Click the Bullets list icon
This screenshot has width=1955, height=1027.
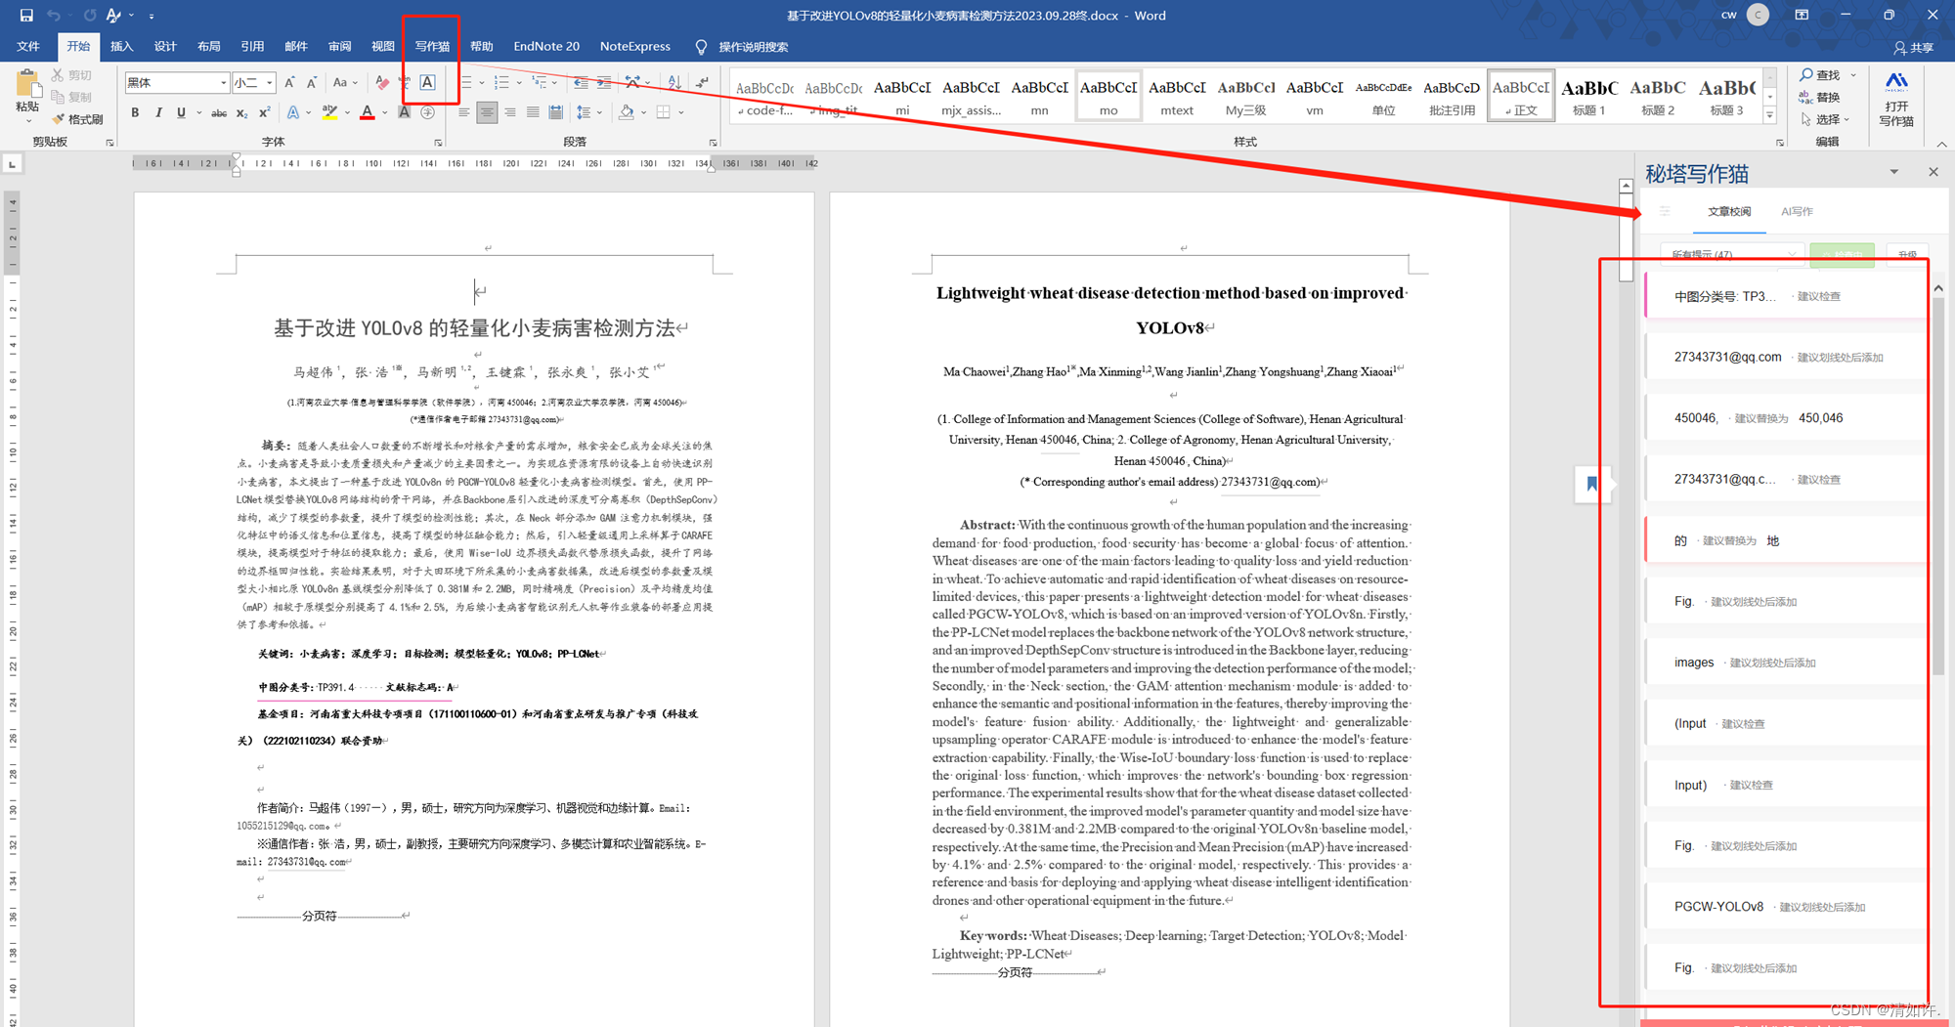467,83
